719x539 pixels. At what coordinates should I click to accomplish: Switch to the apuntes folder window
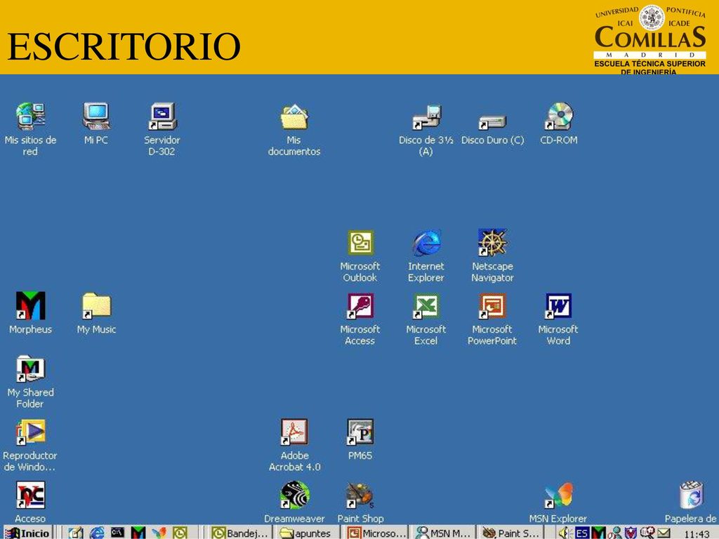(x=306, y=533)
